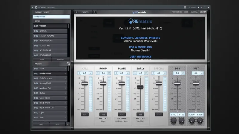Click the WET channel fader handle
The width and height of the screenshot is (239, 134).
pos(196,83)
